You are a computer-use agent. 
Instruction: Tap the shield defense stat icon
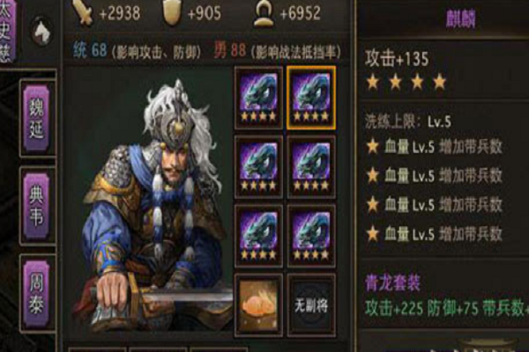click(x=171, y=13)
